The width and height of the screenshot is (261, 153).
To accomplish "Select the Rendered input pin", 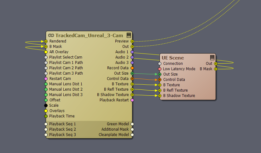I will [x=46, y=41].
